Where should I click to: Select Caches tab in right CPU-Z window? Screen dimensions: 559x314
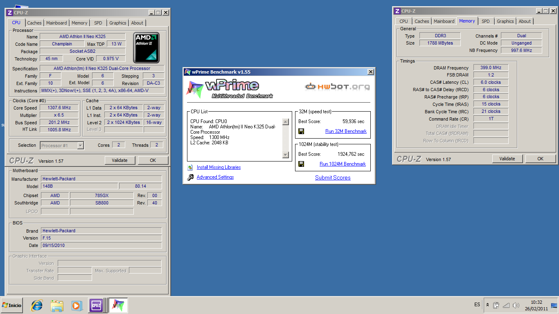[422, 21]
